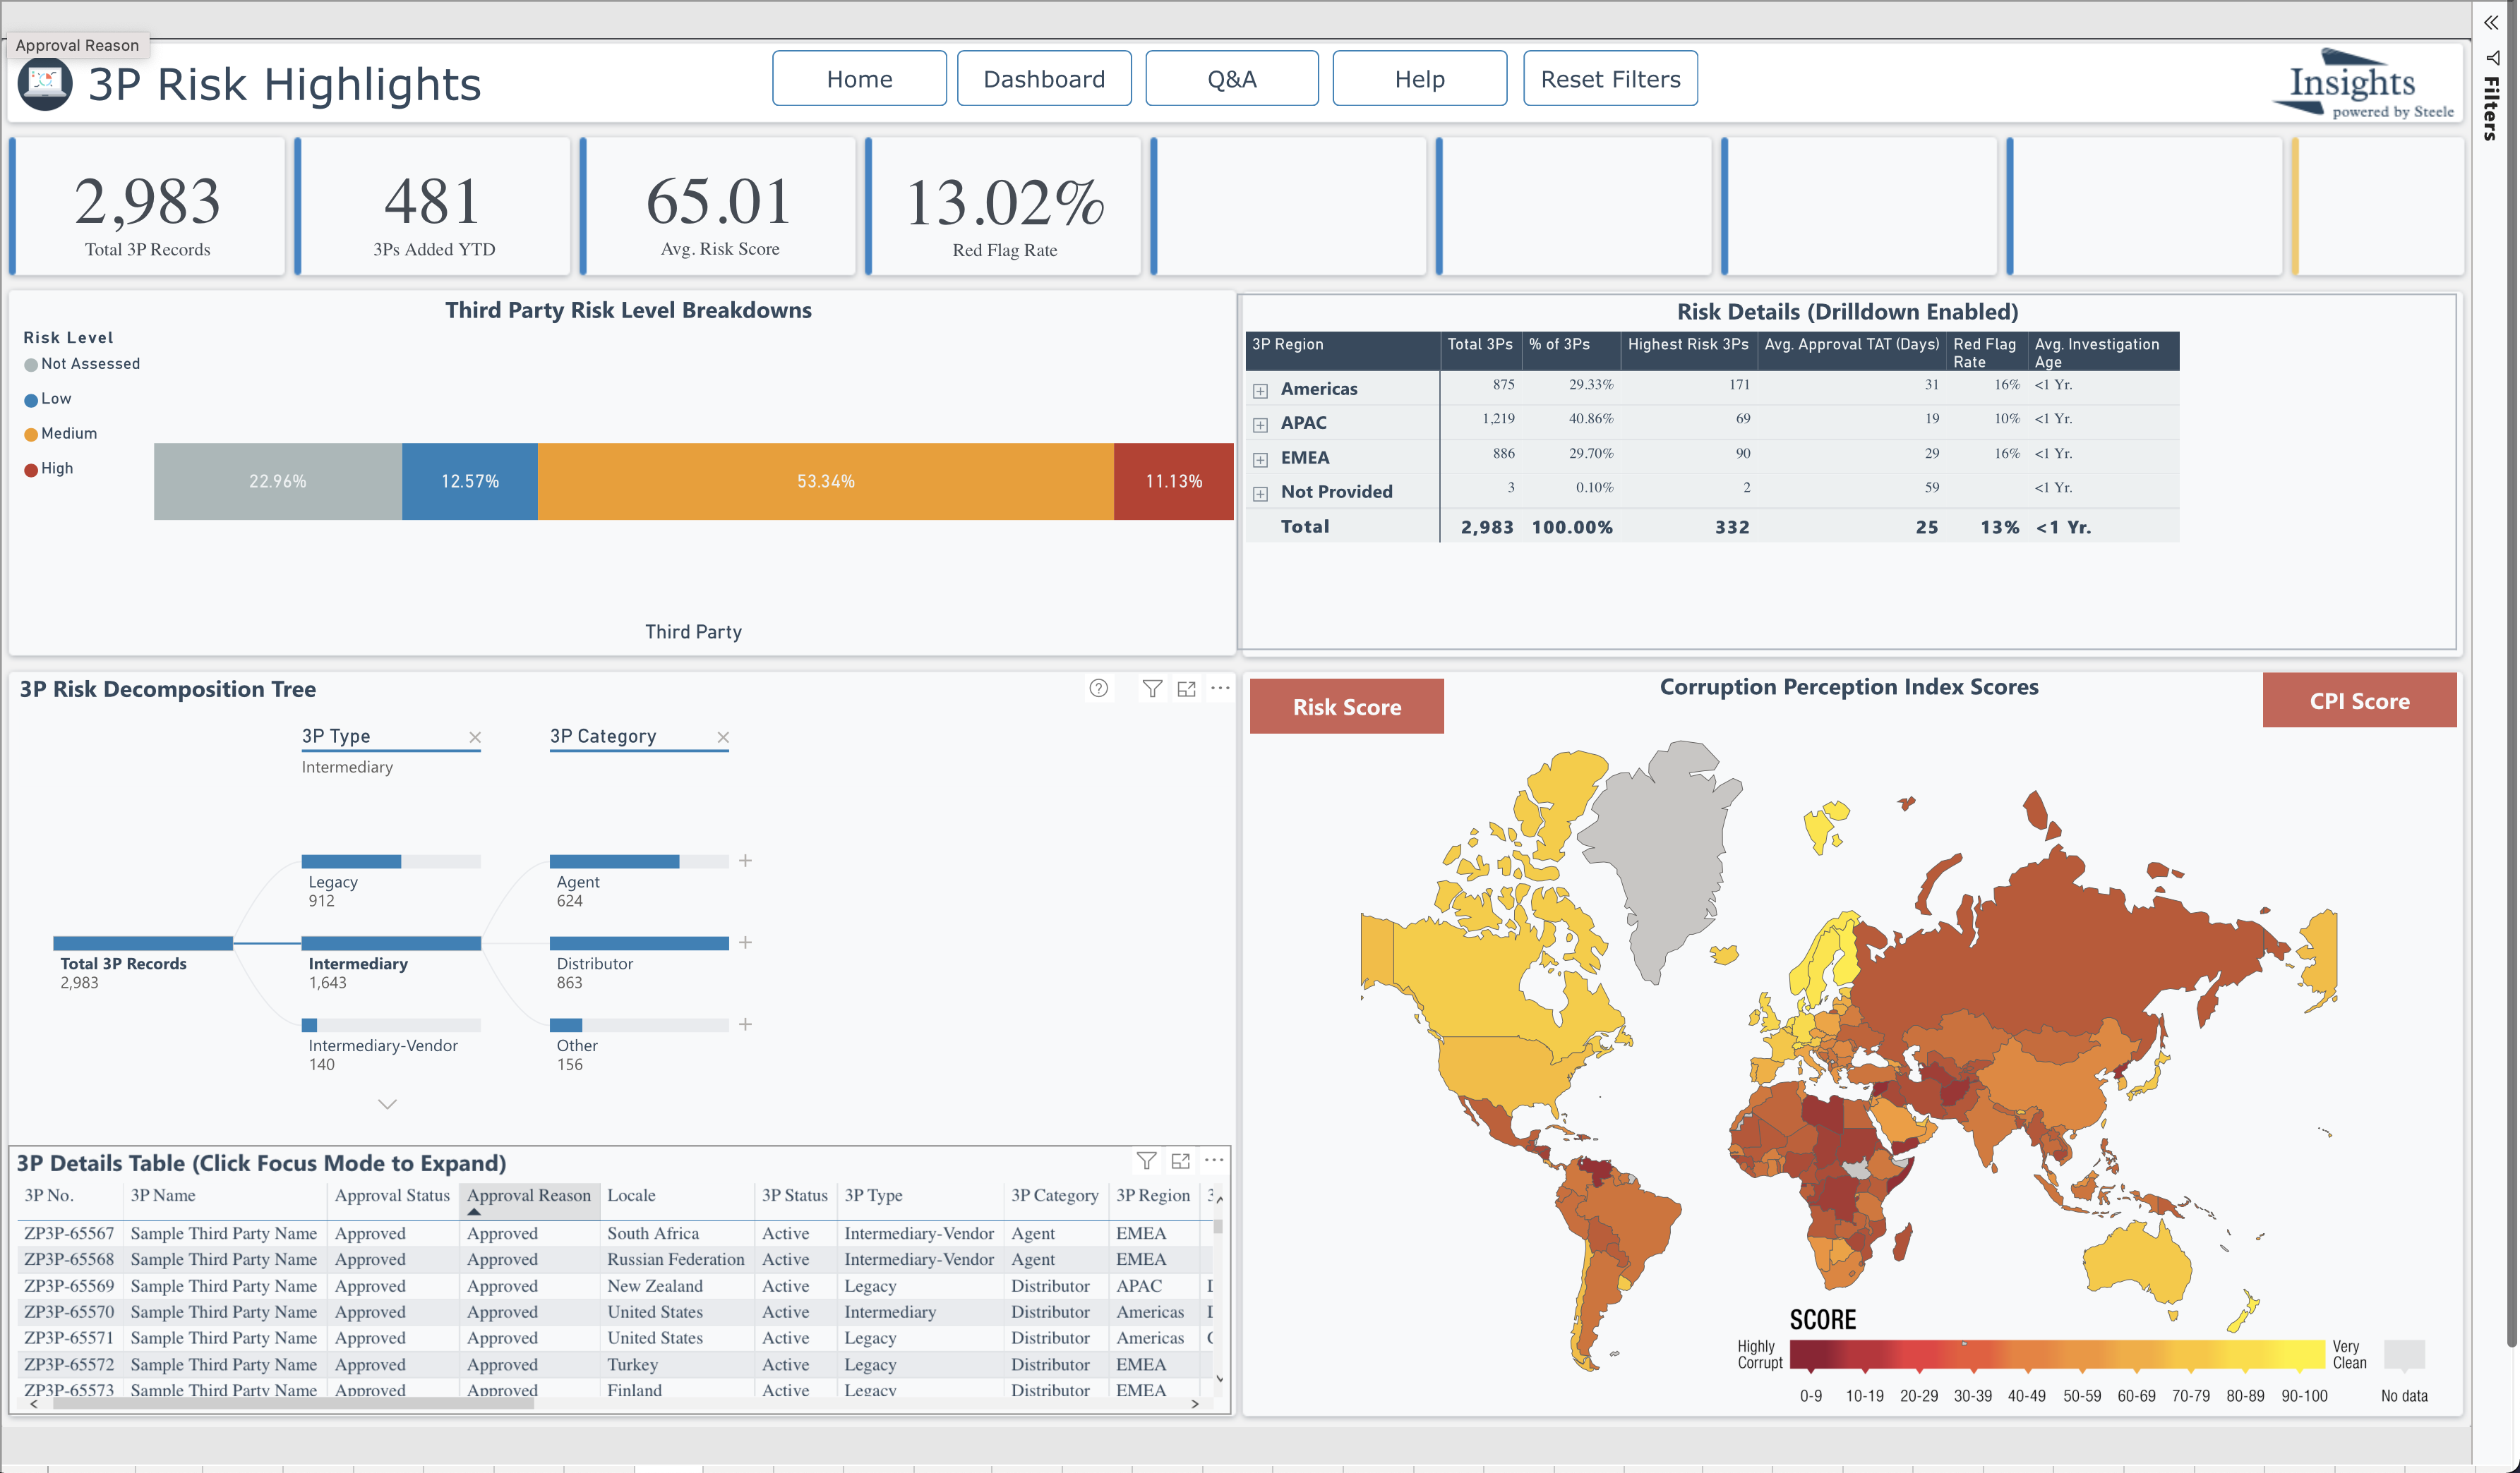
Task: Switch the map to Risk Score
Action: point(1346,707)
